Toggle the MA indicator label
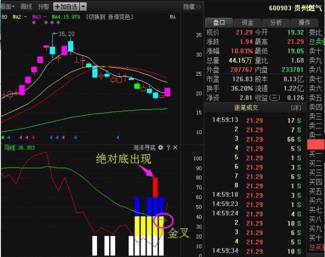 point(173,17)
